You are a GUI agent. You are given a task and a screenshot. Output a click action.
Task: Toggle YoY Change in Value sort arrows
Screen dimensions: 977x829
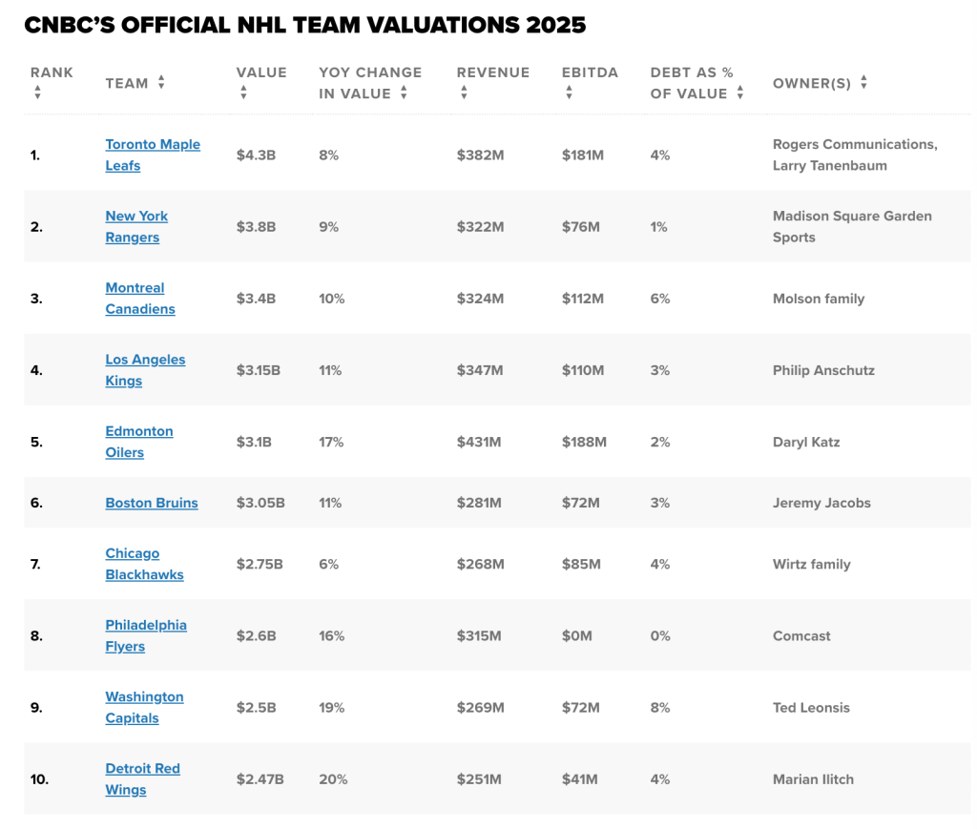(404, 93)
